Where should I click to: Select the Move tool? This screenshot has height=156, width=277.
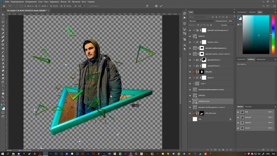[3, 14]
